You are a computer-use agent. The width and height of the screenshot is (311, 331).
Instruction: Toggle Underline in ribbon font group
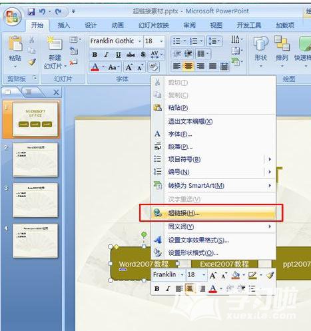point(119,55)
